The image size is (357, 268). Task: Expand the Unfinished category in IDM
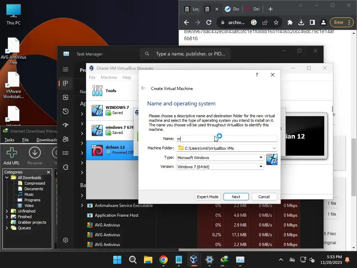click(x=7, y=211)
